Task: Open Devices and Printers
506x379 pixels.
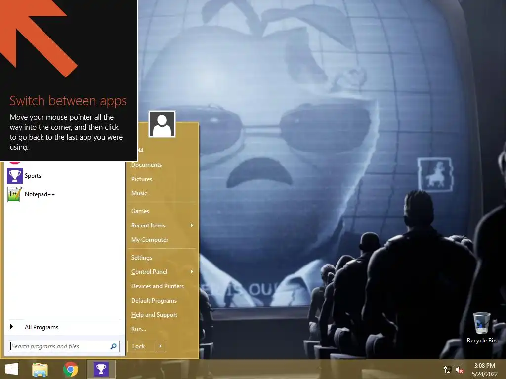Action: tap(158, 286)
